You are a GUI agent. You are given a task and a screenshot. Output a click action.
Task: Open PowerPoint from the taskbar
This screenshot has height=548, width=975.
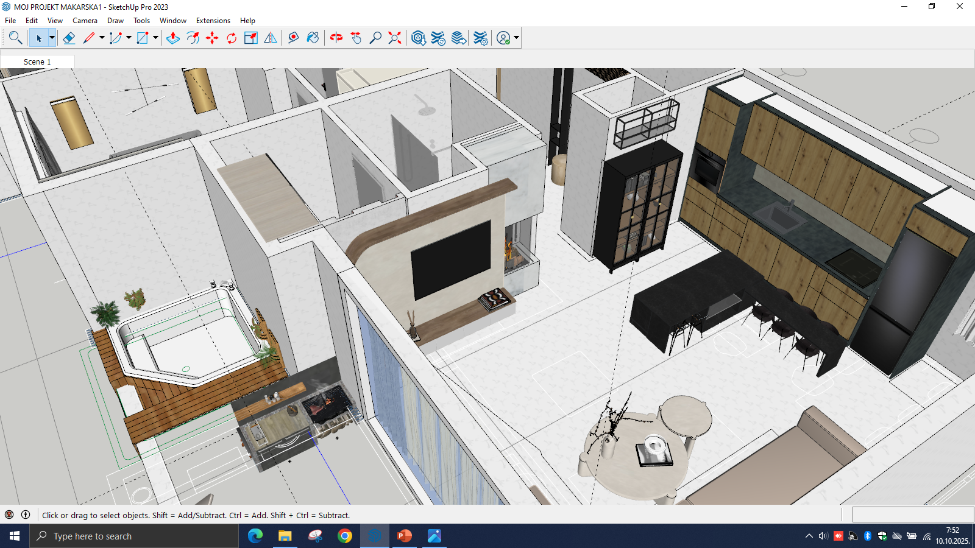point(404,536)
